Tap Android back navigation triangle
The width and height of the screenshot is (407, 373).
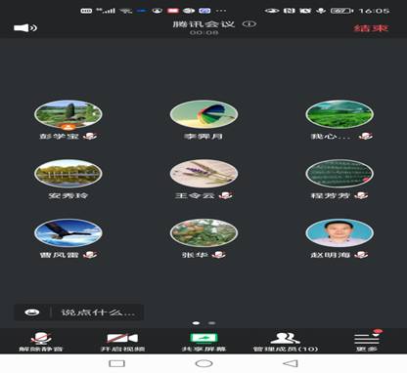[x=291, y=363]
